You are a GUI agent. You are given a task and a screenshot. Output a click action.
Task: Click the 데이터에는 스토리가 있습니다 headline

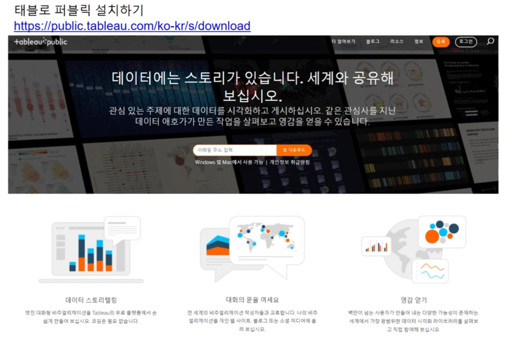pyautogui.click(x=252, y=86)
